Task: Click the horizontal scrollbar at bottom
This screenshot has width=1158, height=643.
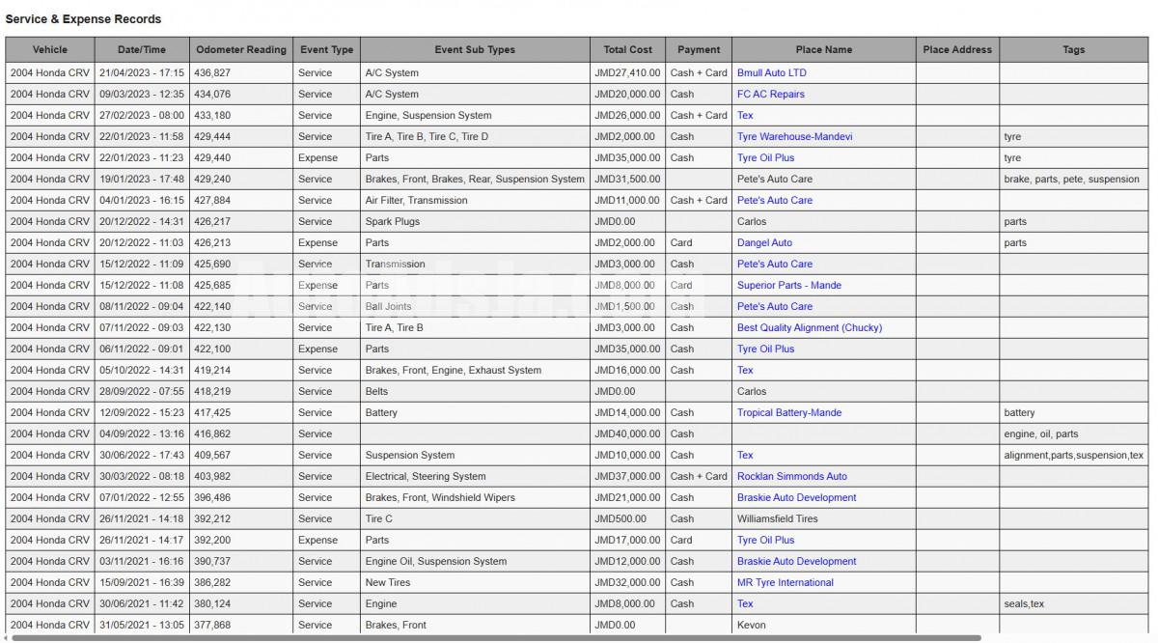Action: coord(496,638)
